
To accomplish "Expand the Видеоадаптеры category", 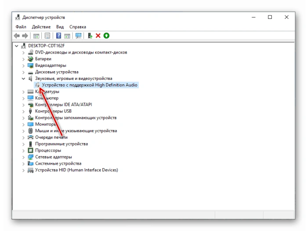I will coord(23,66).
